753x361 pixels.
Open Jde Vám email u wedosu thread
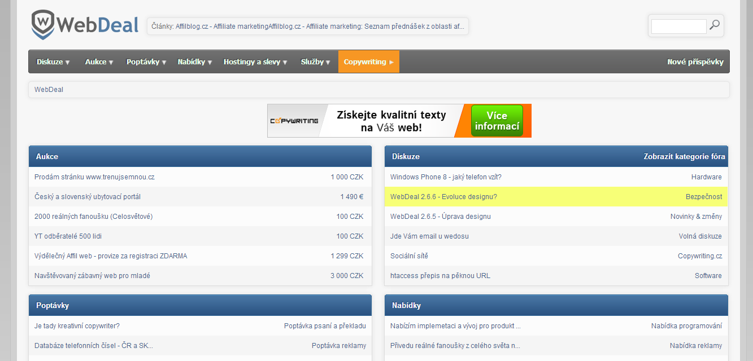tap(429, 236)
